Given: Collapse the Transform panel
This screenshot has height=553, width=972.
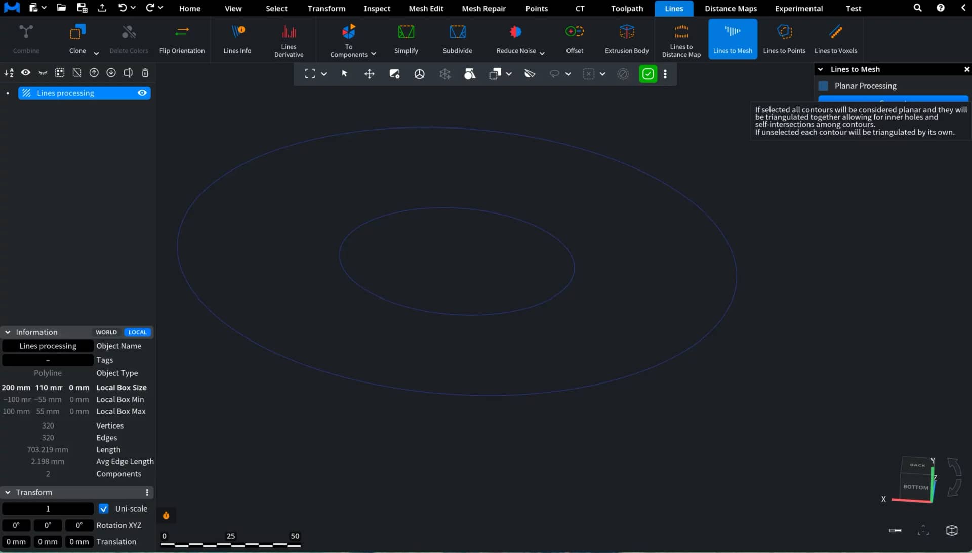Looking at the screenshot, I should tap(8, 492).
